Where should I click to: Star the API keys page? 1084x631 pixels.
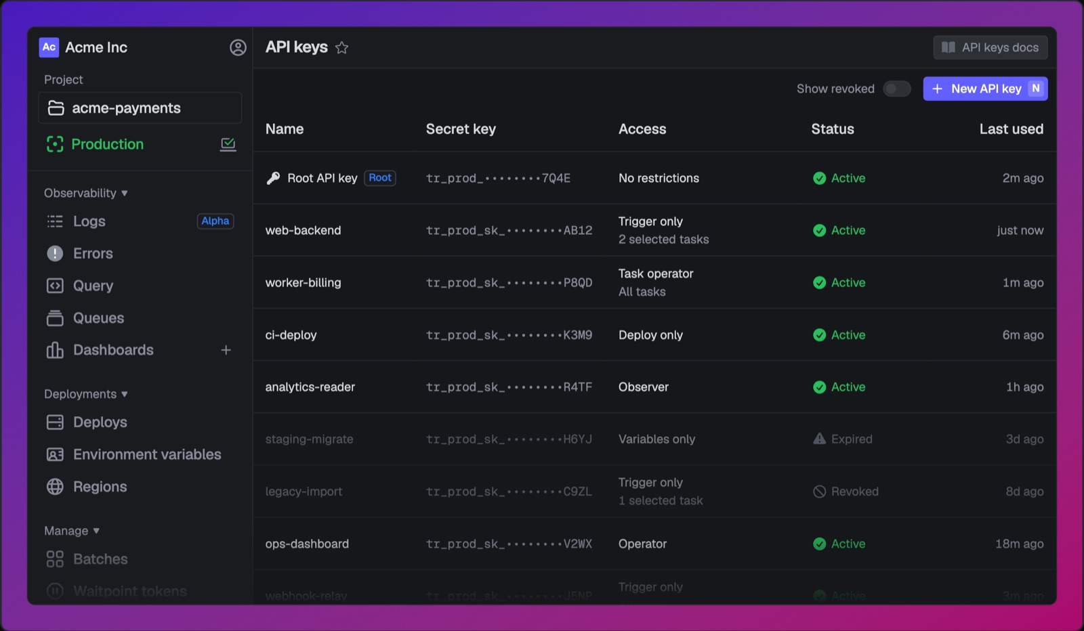(342, 47)
